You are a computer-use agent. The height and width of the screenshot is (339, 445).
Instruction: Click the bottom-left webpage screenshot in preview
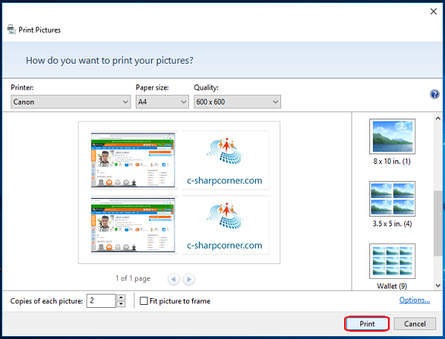point(133,225)
